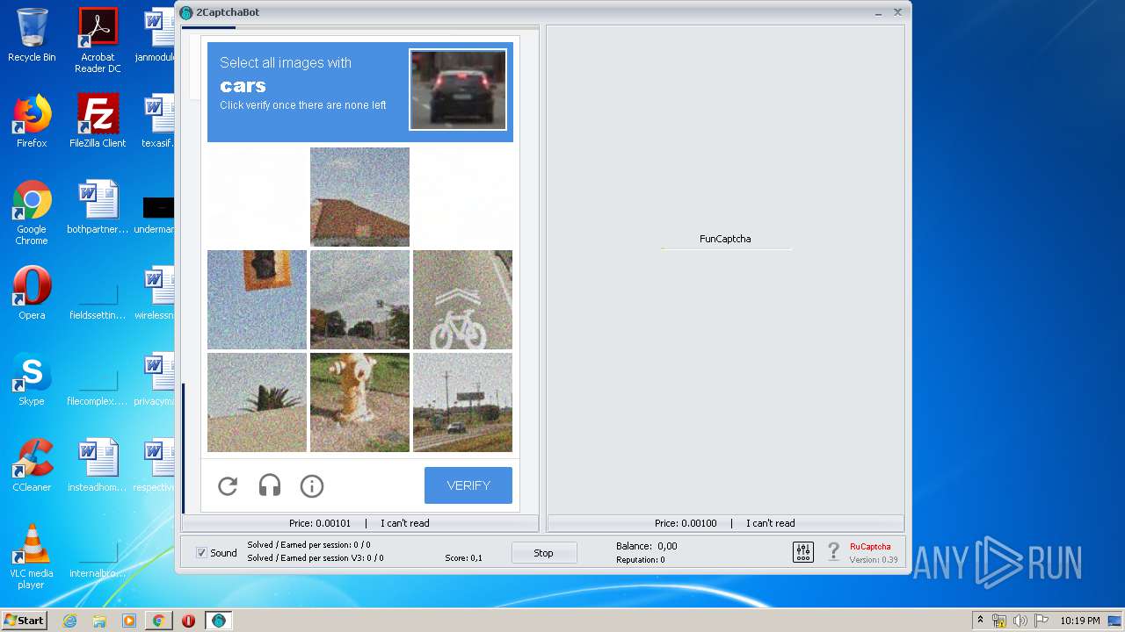Select the palm plant image tile
This screenshot has width=1125, height=632.
pos(257,402)
